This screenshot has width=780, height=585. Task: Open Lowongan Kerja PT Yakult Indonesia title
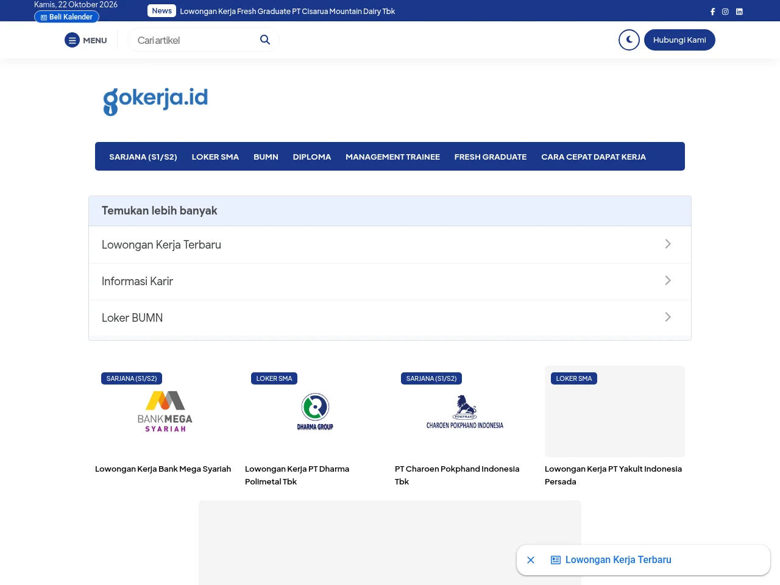coord(613,475)
